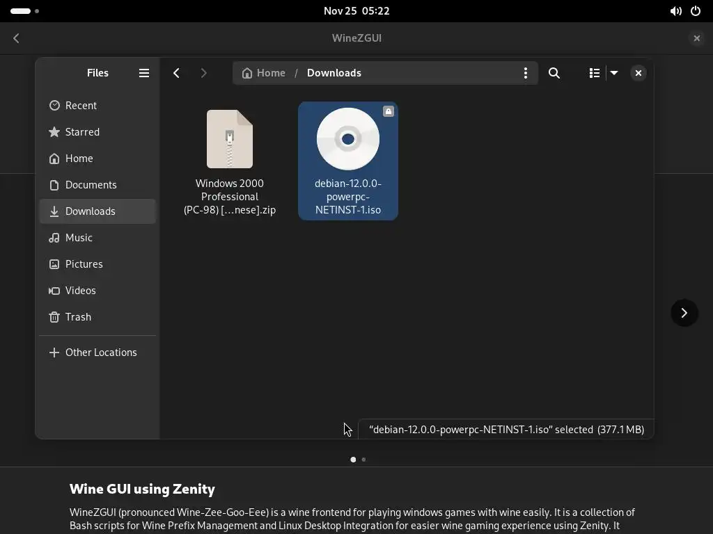Open Downloads in the sidebar
The width and height of the screenshot is (713, 534).
(x=97, y=211)
